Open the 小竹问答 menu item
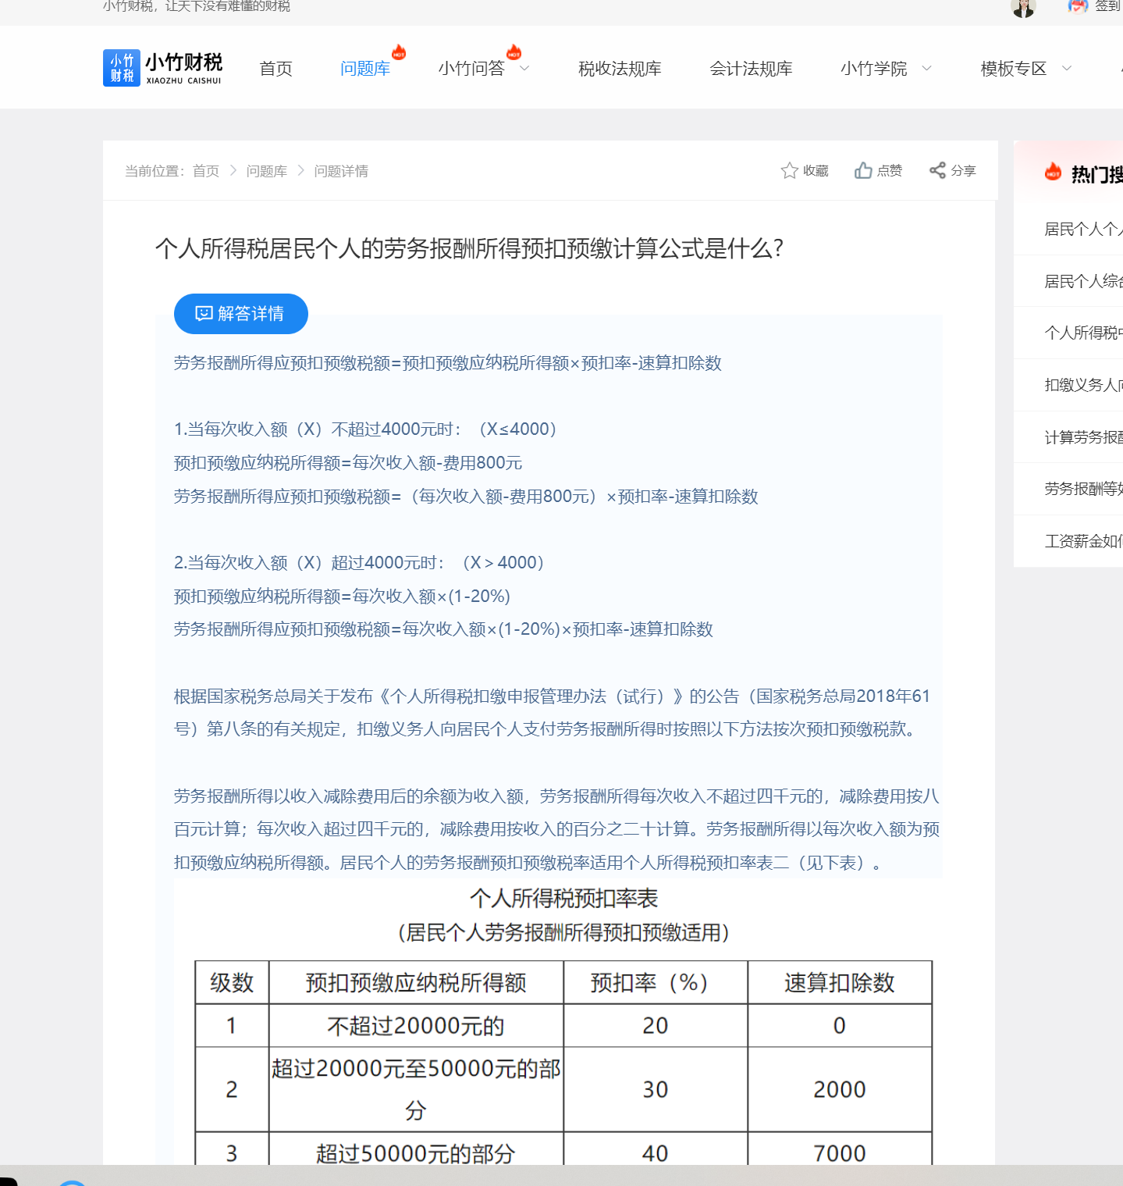This screenshot has width=1123, height=1186. tap(471, 69)
